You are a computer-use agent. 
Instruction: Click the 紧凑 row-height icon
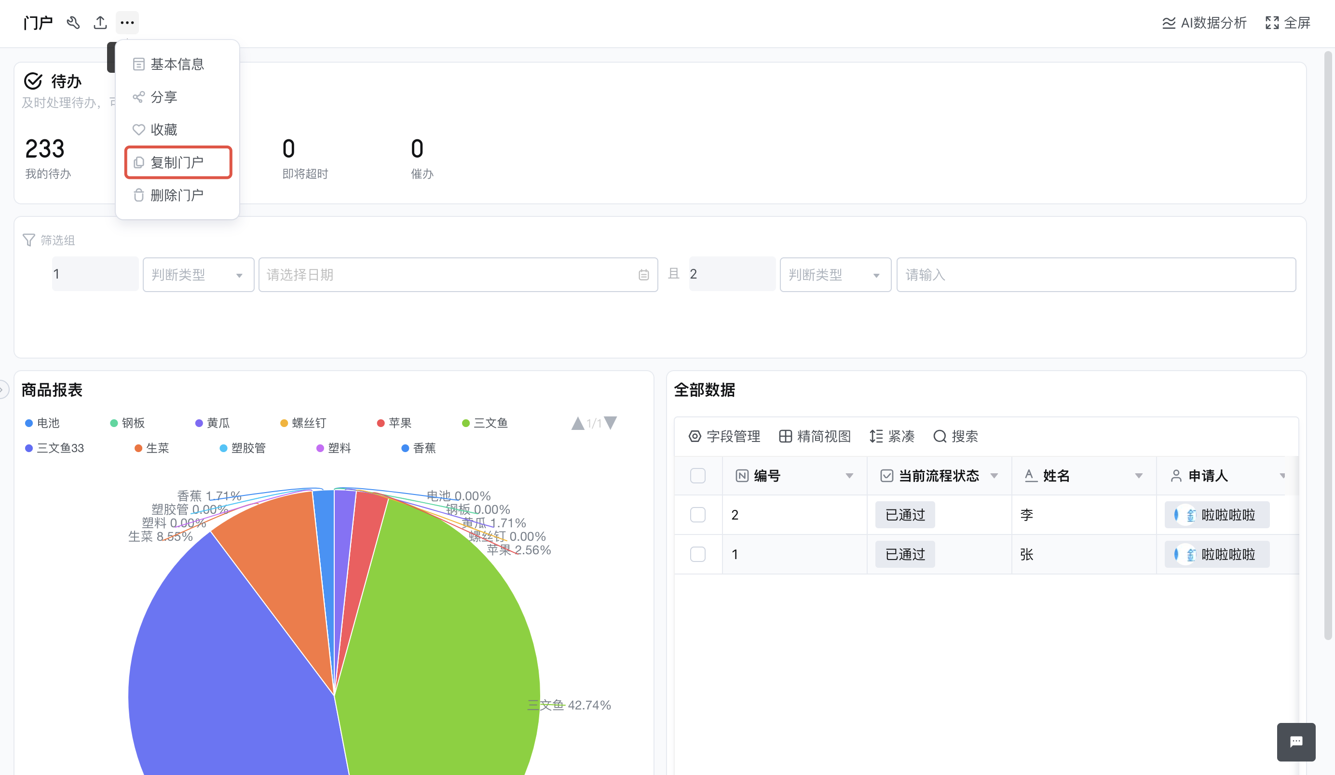coord(876,436)
